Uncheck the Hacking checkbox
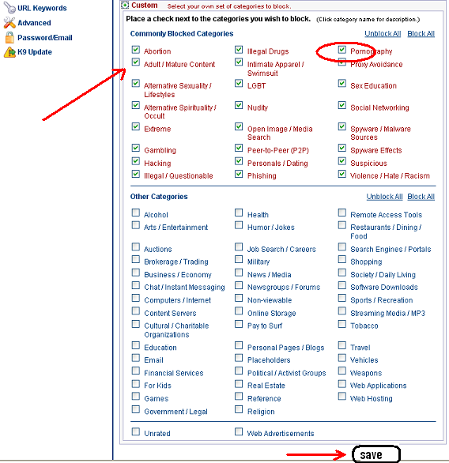This screenshot has height=463, width=449. click(136, 161)
